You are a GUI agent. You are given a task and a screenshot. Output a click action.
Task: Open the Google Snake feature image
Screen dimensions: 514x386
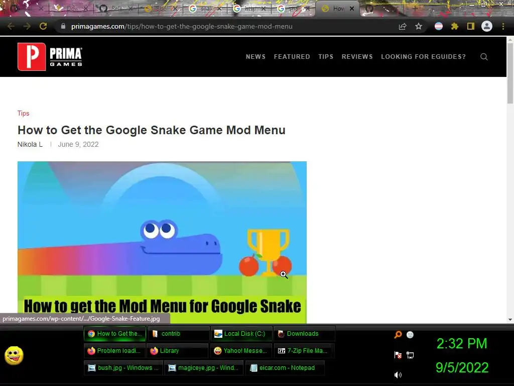tap(162, 242)
